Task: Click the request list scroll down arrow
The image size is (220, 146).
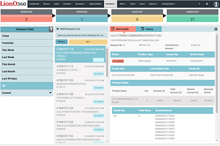Action: [107, 142]
